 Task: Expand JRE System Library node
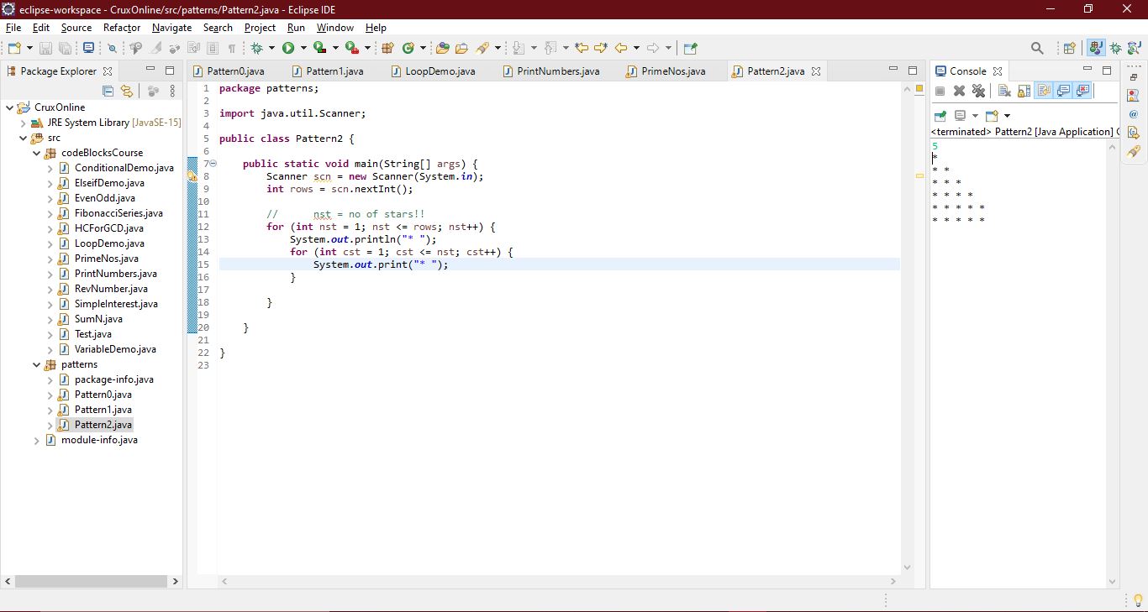tap(24, 123)
